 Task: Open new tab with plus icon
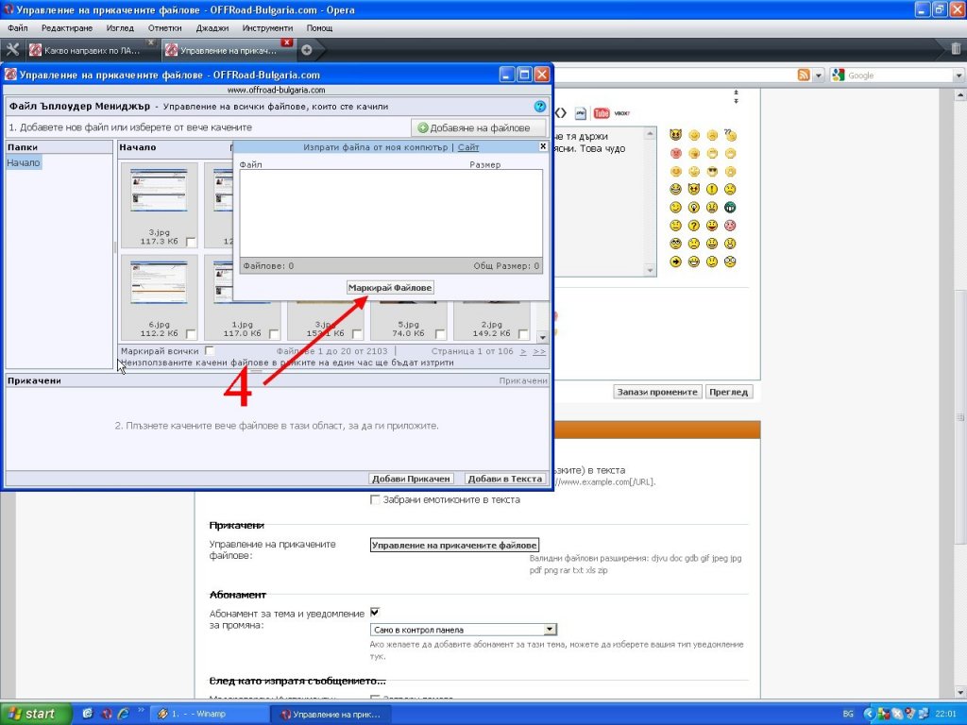pos(306,50)
